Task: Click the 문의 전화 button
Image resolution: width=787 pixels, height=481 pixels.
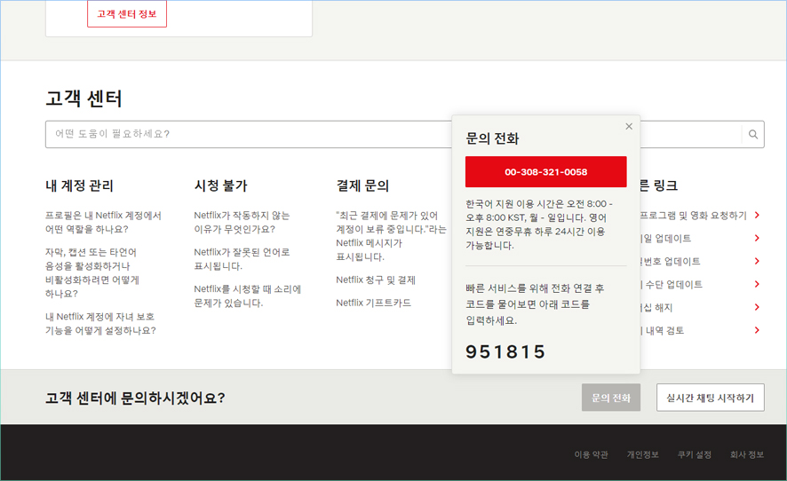Action: pos(611,398)
